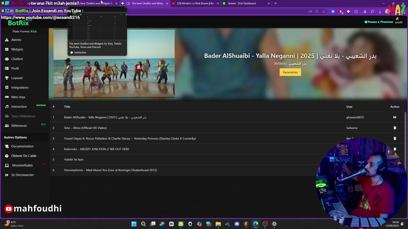408x229 pixels.
Task: Open the browser favorites list icon
Action: [x=372, y=11]
